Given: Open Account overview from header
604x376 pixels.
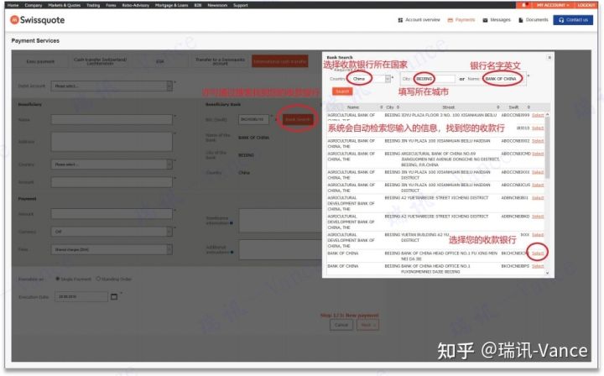Looking at the screenshot, I should tap(419, 19).
